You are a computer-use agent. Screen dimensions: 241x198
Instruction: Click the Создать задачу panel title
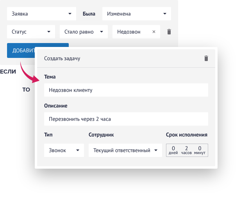coord(62,58)
